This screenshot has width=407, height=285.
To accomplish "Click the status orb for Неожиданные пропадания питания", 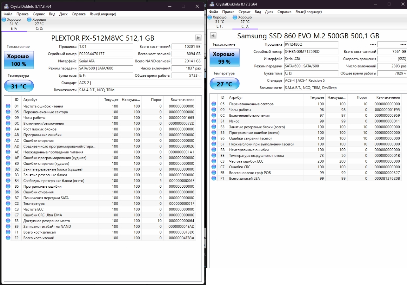I will point(8,152).
